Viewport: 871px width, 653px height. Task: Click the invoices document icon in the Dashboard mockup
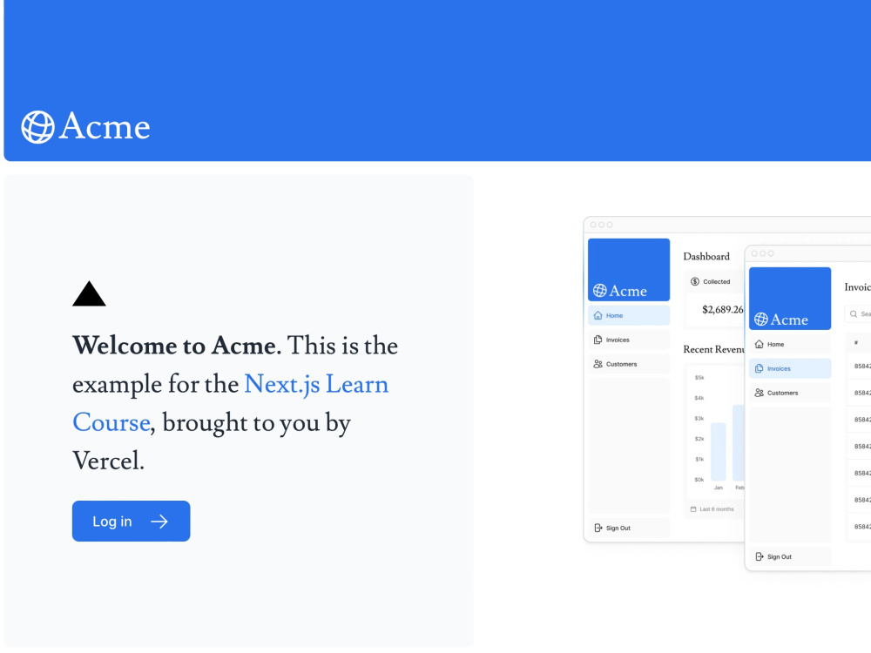coord(598,340)
